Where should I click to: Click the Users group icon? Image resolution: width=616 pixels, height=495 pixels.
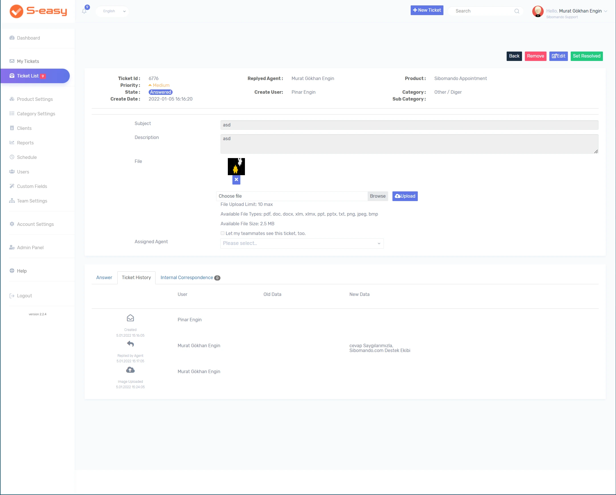pos(12,171)
